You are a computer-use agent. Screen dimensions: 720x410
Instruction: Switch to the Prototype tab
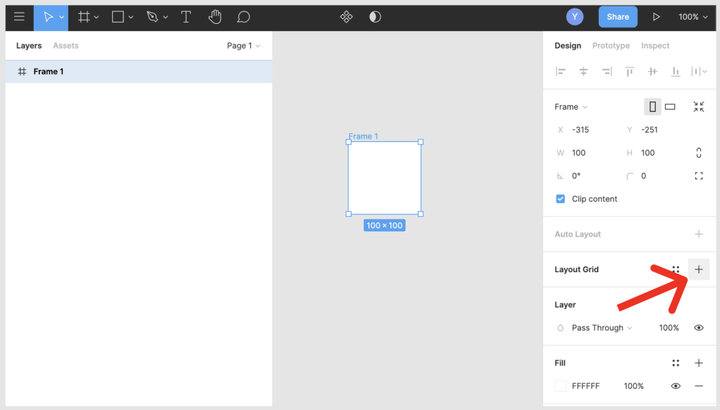pos(611,46)
